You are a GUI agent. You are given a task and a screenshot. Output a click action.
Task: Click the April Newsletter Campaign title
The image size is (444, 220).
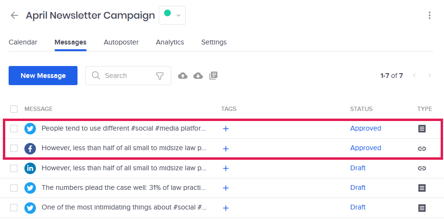90,15
